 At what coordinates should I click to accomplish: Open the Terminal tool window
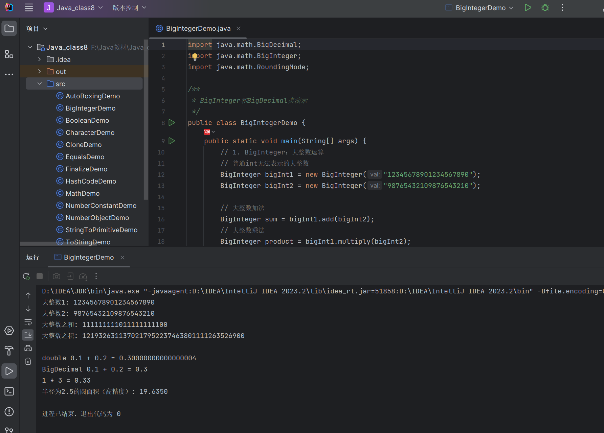9,391
